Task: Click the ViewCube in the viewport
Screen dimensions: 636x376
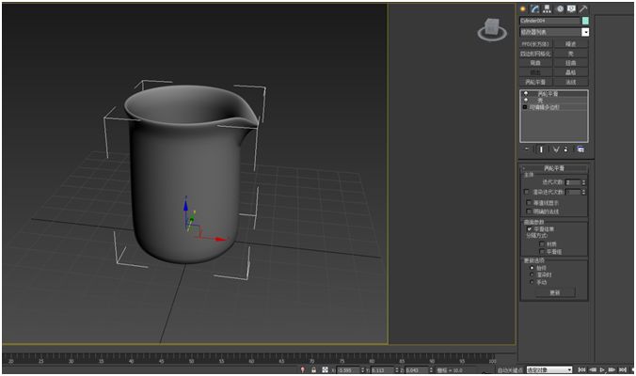Action: coord(492,29)
